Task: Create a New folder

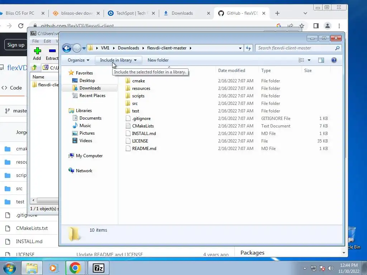Action: click(x=158, y=60)
